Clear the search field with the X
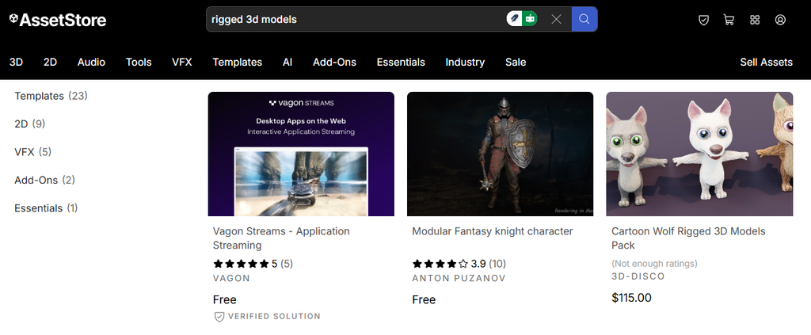 [556, 19]
